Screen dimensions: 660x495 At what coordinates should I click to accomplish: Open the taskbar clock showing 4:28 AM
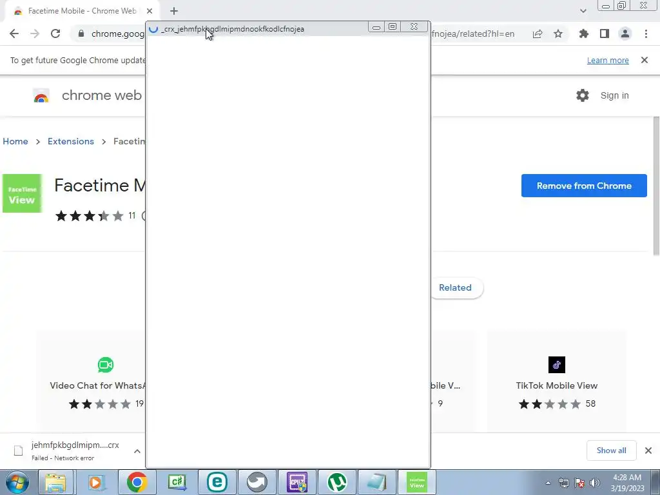[627, 483]
